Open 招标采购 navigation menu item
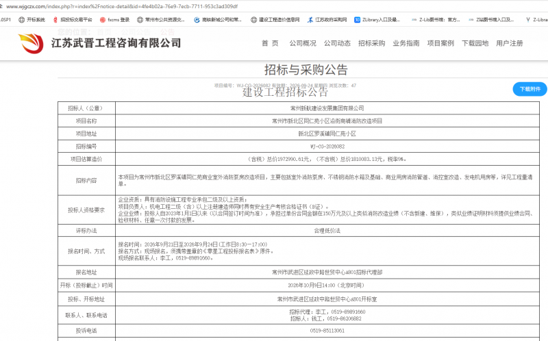Screen dimensions: 548x341 (x=371, y=43)
